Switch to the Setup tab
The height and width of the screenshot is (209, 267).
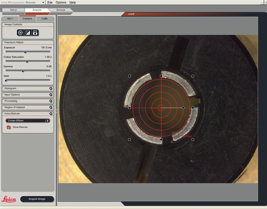pos(13,10)
